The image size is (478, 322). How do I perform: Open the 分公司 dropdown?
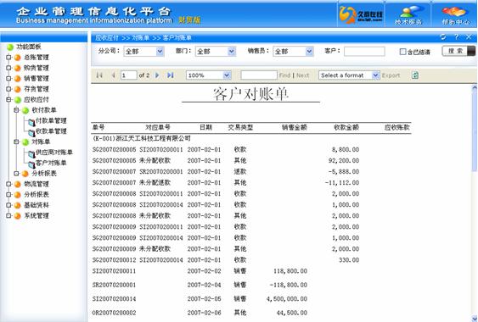coord(160,52)
